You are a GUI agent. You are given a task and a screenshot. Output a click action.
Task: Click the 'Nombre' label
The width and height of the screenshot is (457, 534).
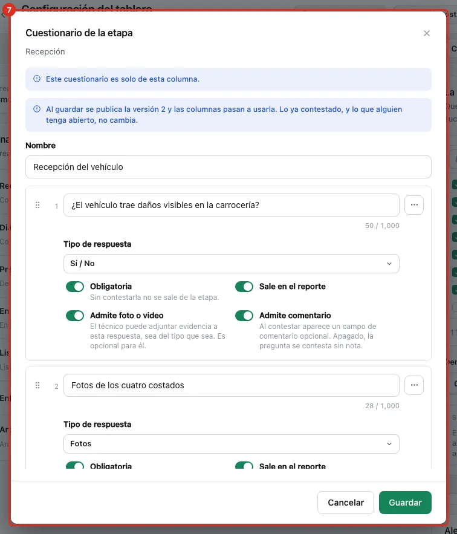point(41,145)
